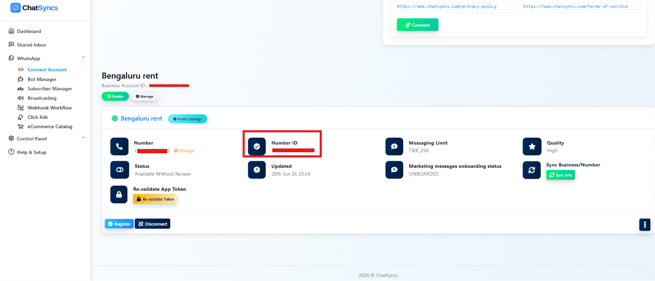The height and width of the screenshot is (281, 655).
Task: Click the sync icon beside Sync Business/Number
Action: point(532,170)
